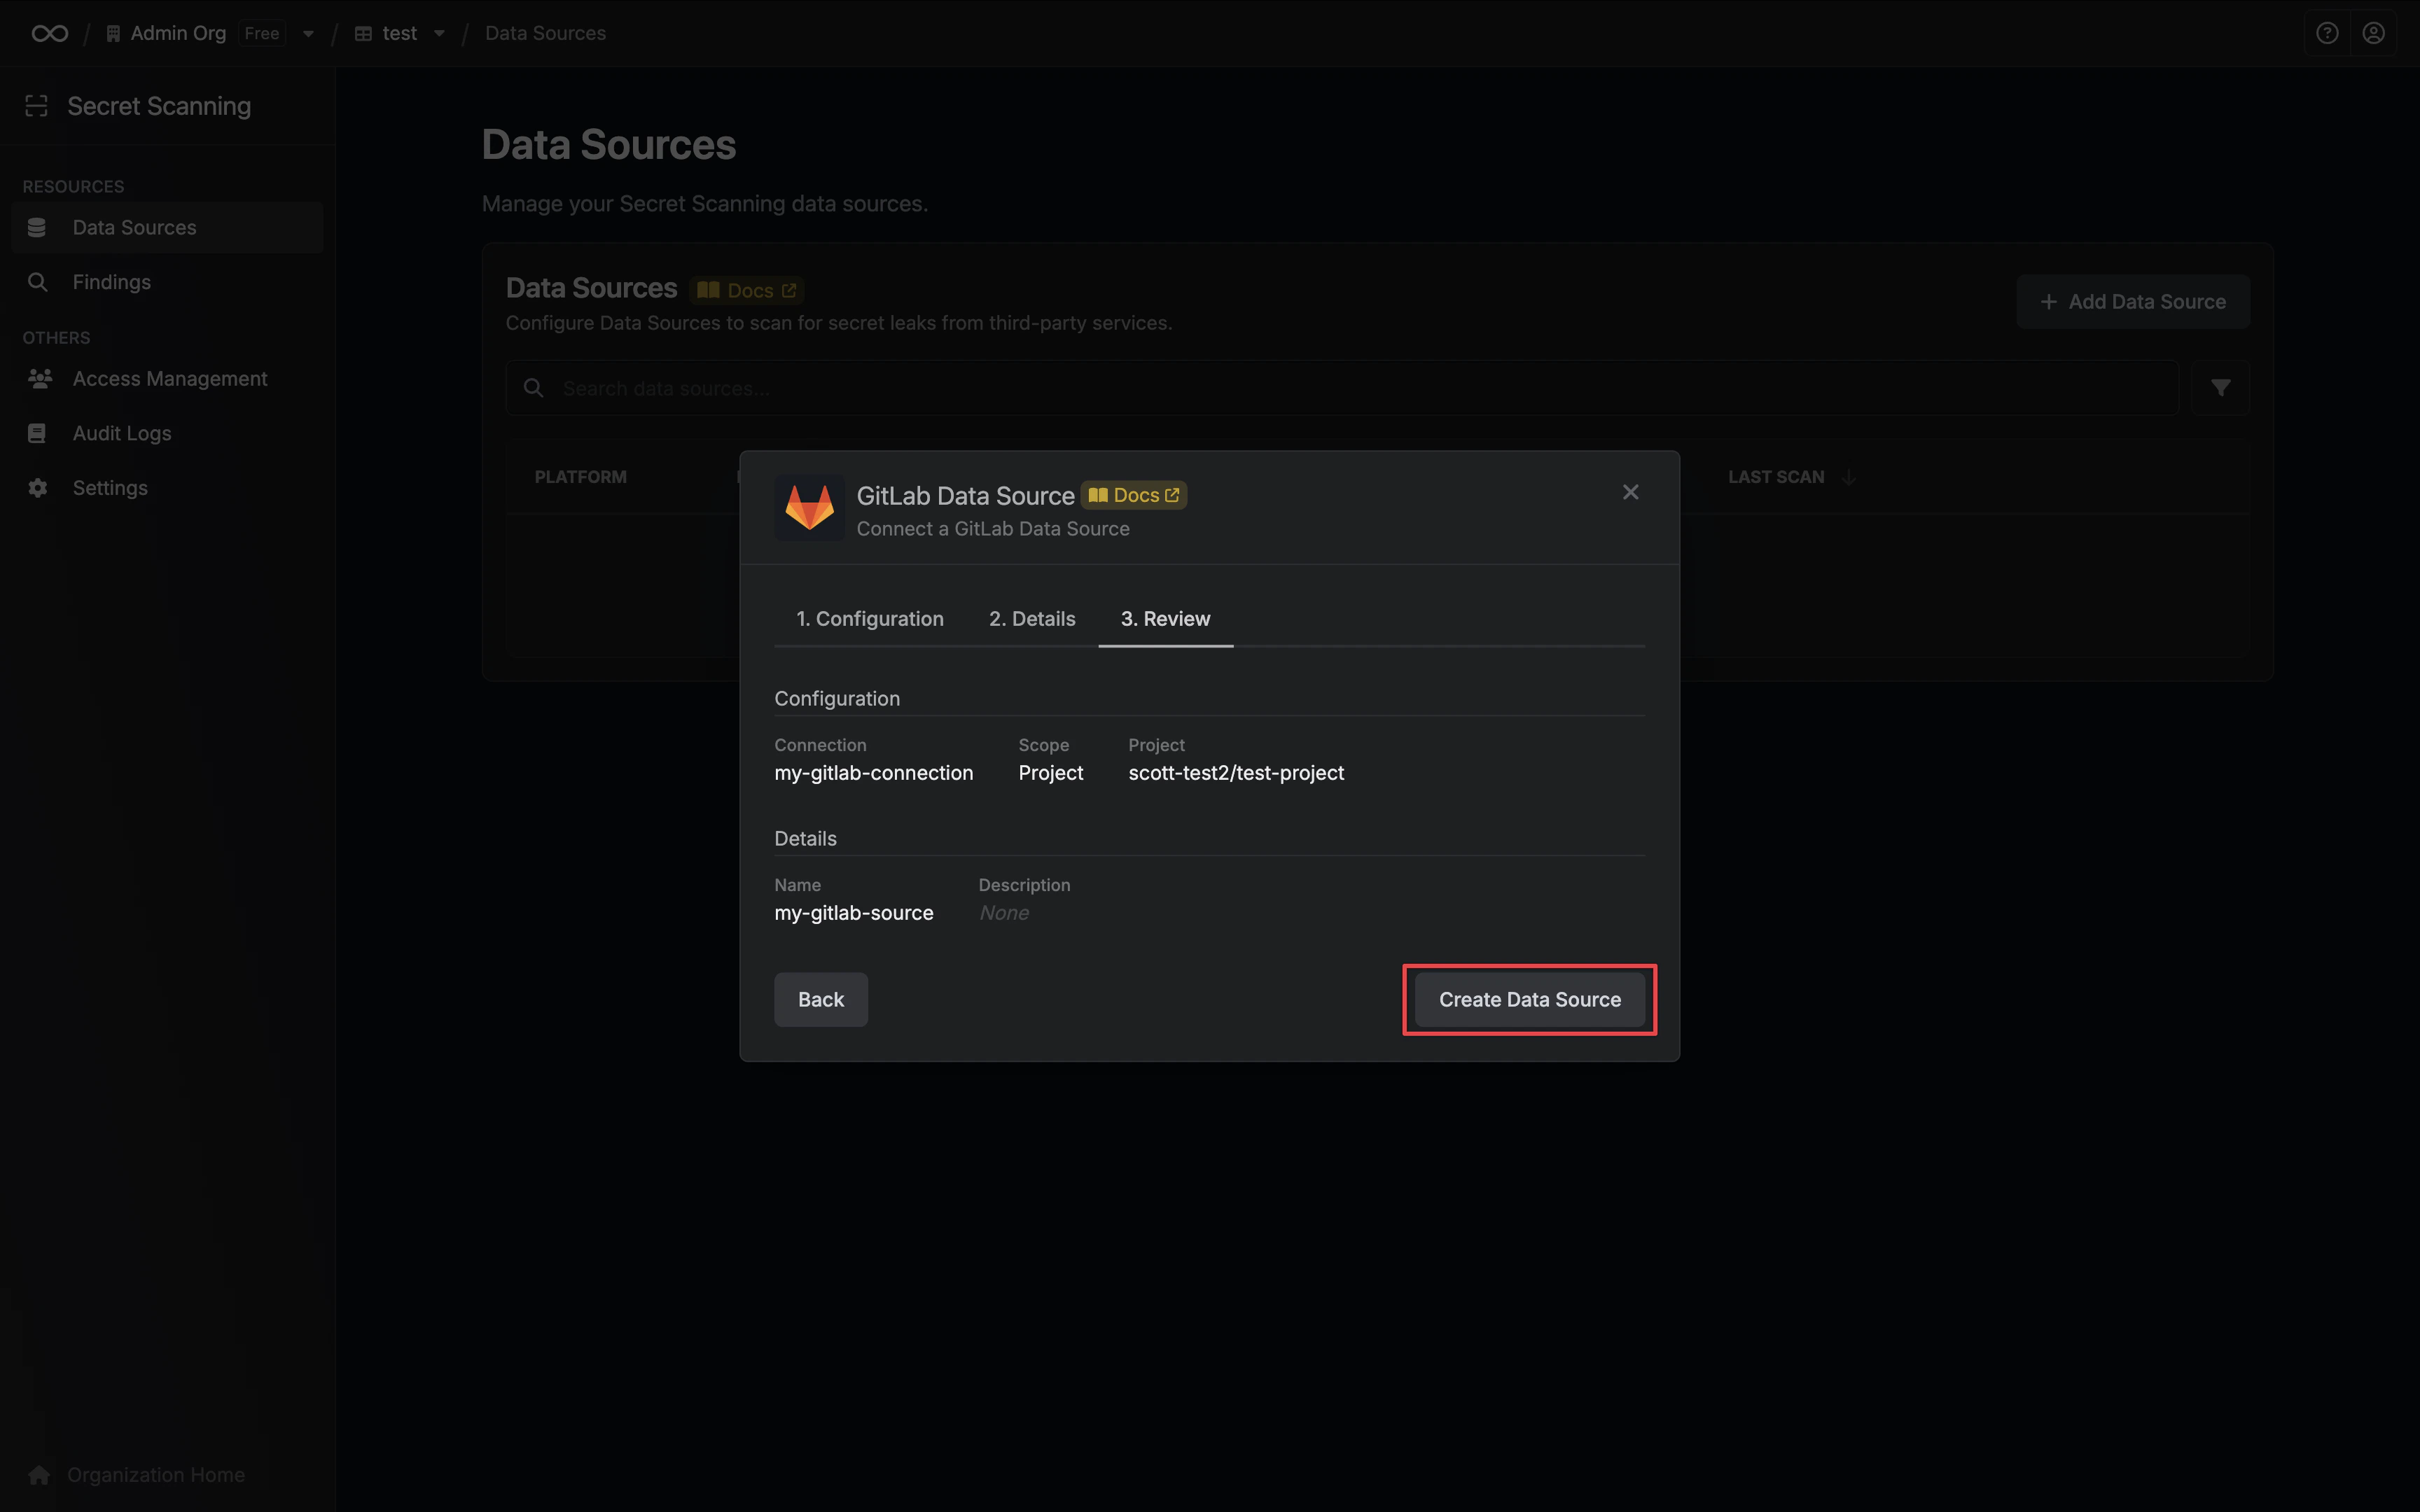Click the None description value
This screenshot has height=1512, width=2420.
point(1004,913)
